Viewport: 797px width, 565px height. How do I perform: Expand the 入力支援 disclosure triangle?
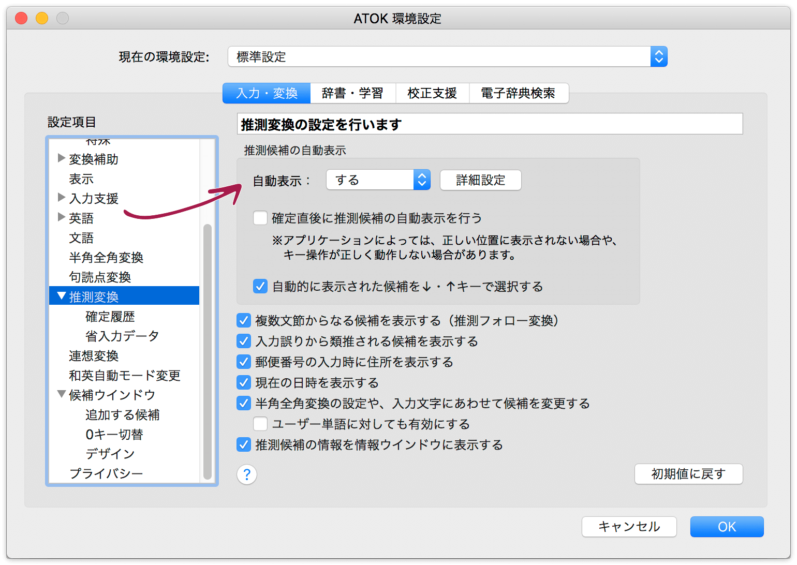[62, 197]
